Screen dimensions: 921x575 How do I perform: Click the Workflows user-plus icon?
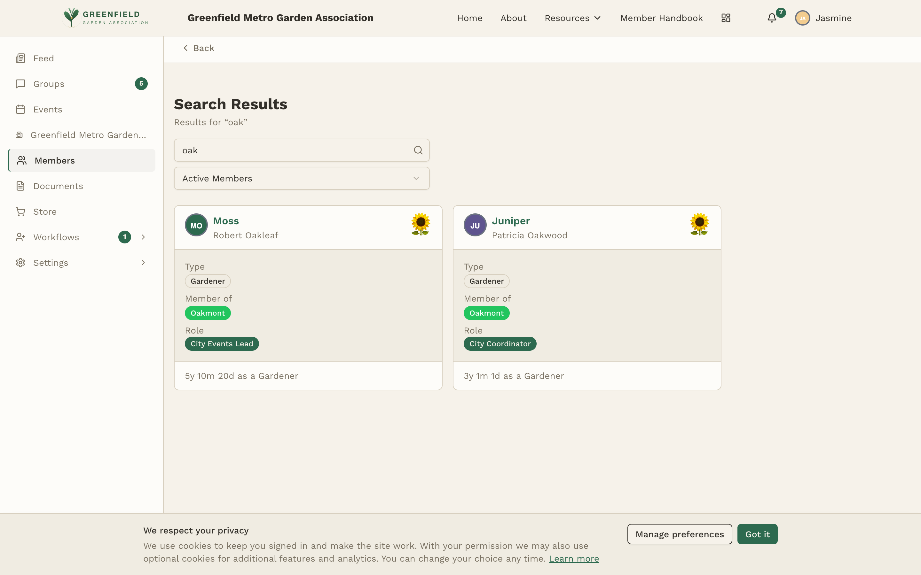[20, 237]
